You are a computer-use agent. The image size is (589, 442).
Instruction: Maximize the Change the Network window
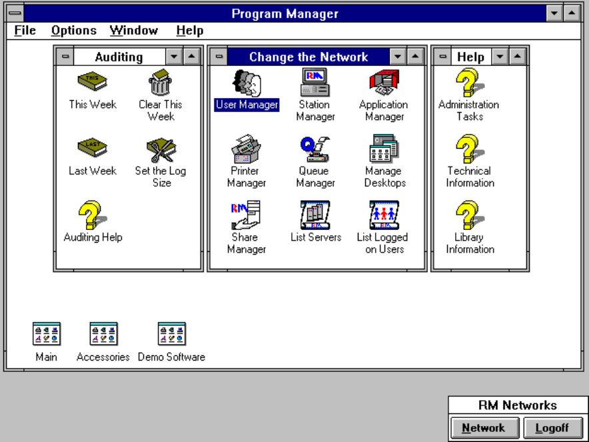[x=415, y=57]
